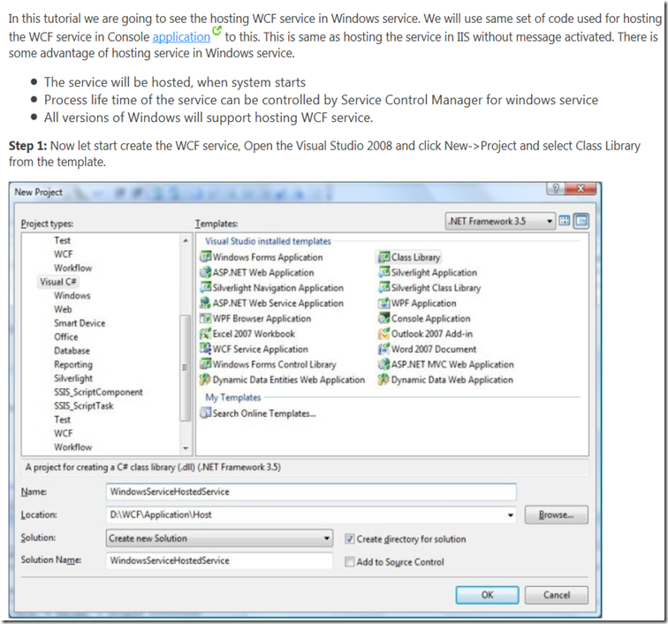Click the Name input field
Image resolution: width=668 pixels, height=624 pixels.
(311, 492)
